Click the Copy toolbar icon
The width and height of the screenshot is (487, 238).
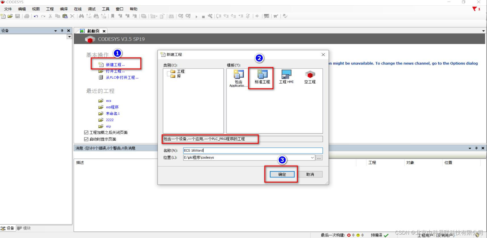[58, 16]
